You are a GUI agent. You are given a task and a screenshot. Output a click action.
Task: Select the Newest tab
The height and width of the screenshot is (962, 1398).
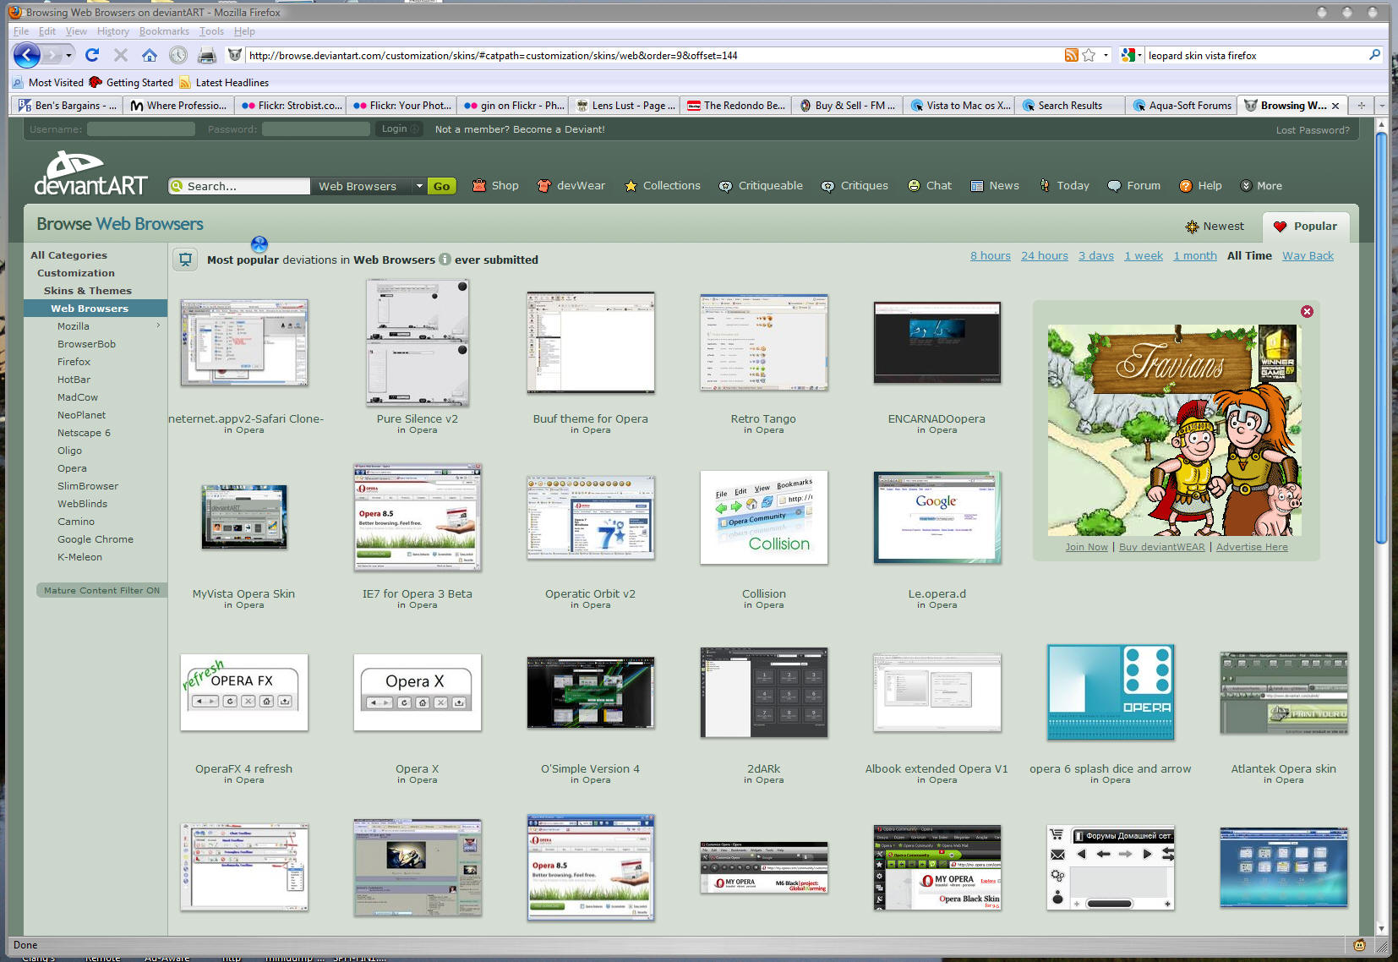(1215, 227)
